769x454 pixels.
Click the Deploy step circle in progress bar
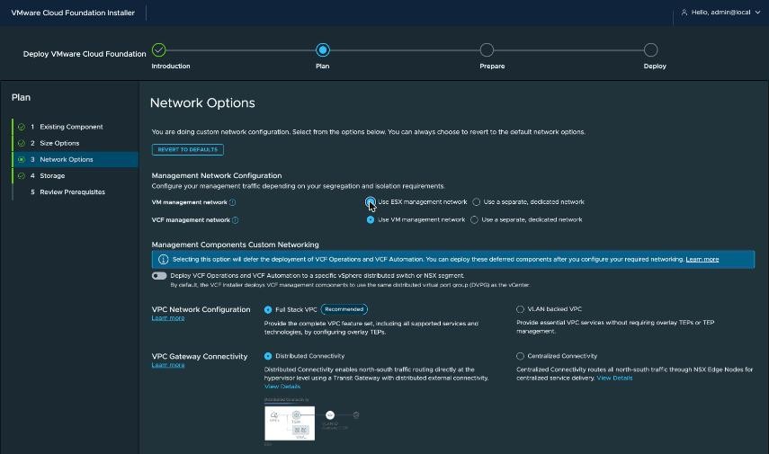[650, 50]
